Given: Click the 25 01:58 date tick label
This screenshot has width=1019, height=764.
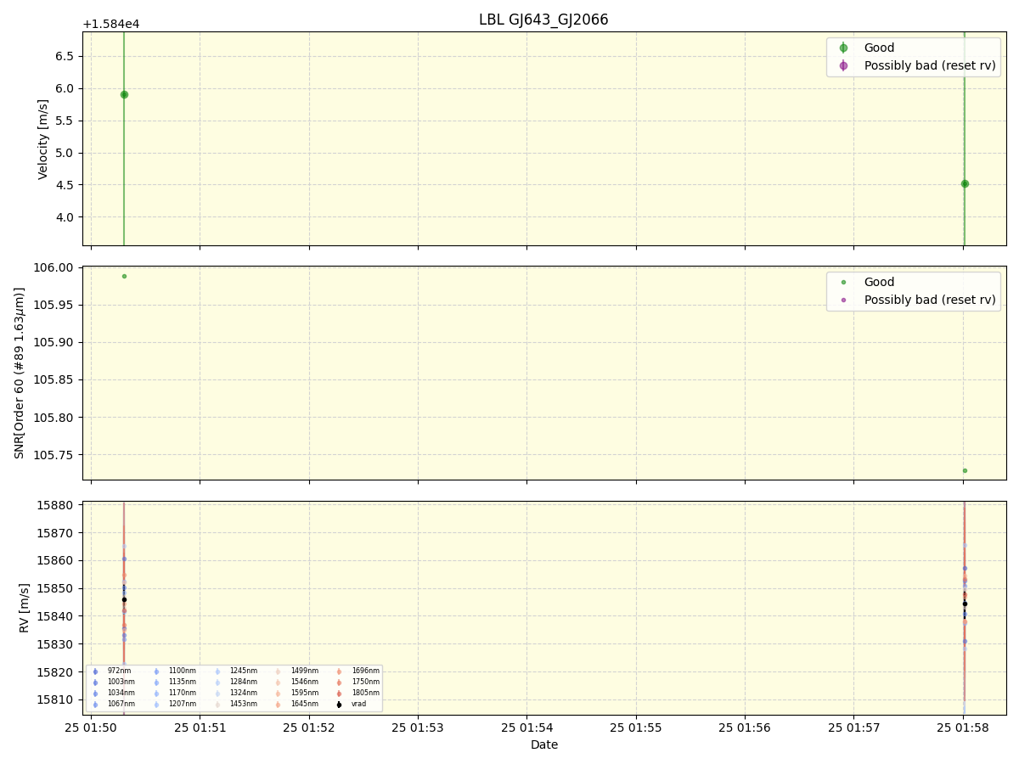Looking at the screenshot, I should 963,727.
